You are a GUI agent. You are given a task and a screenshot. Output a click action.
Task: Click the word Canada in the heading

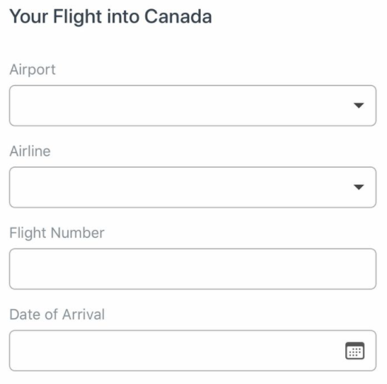(x=178, y=17)
